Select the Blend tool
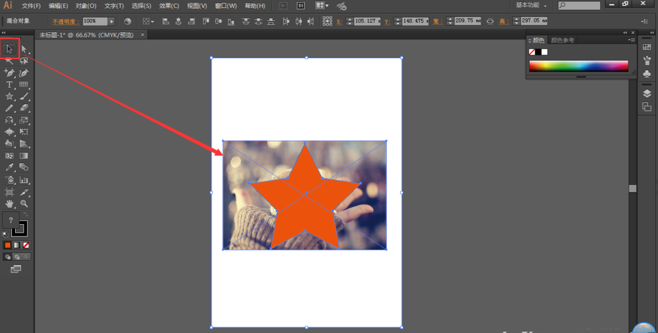Viewport: 658px width, 333px height. click(x=24, y=168)
